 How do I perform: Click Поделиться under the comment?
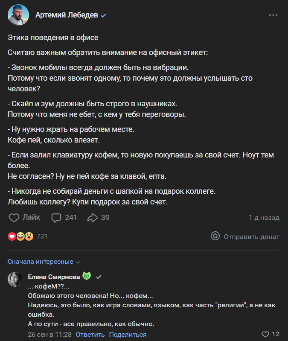click(128, 334)
